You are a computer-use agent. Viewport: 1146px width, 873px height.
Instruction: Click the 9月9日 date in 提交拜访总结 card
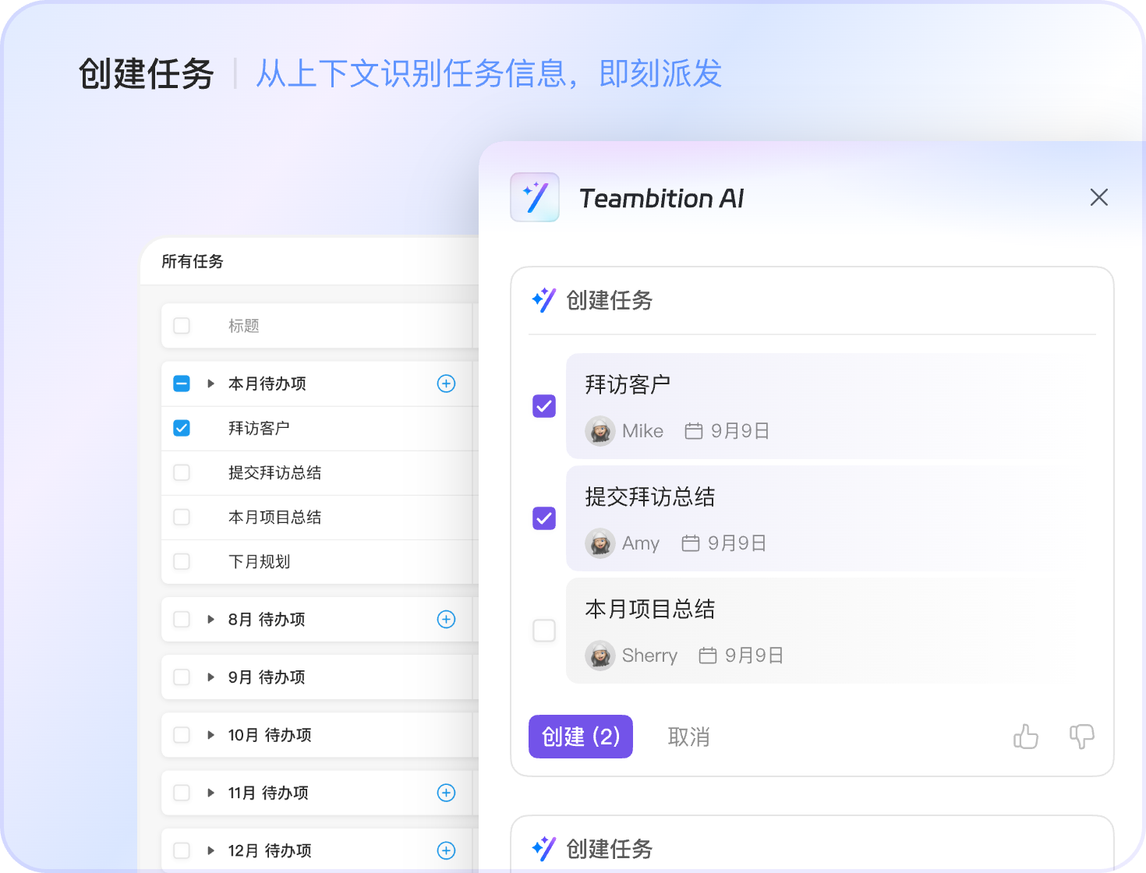click(737, 543)
